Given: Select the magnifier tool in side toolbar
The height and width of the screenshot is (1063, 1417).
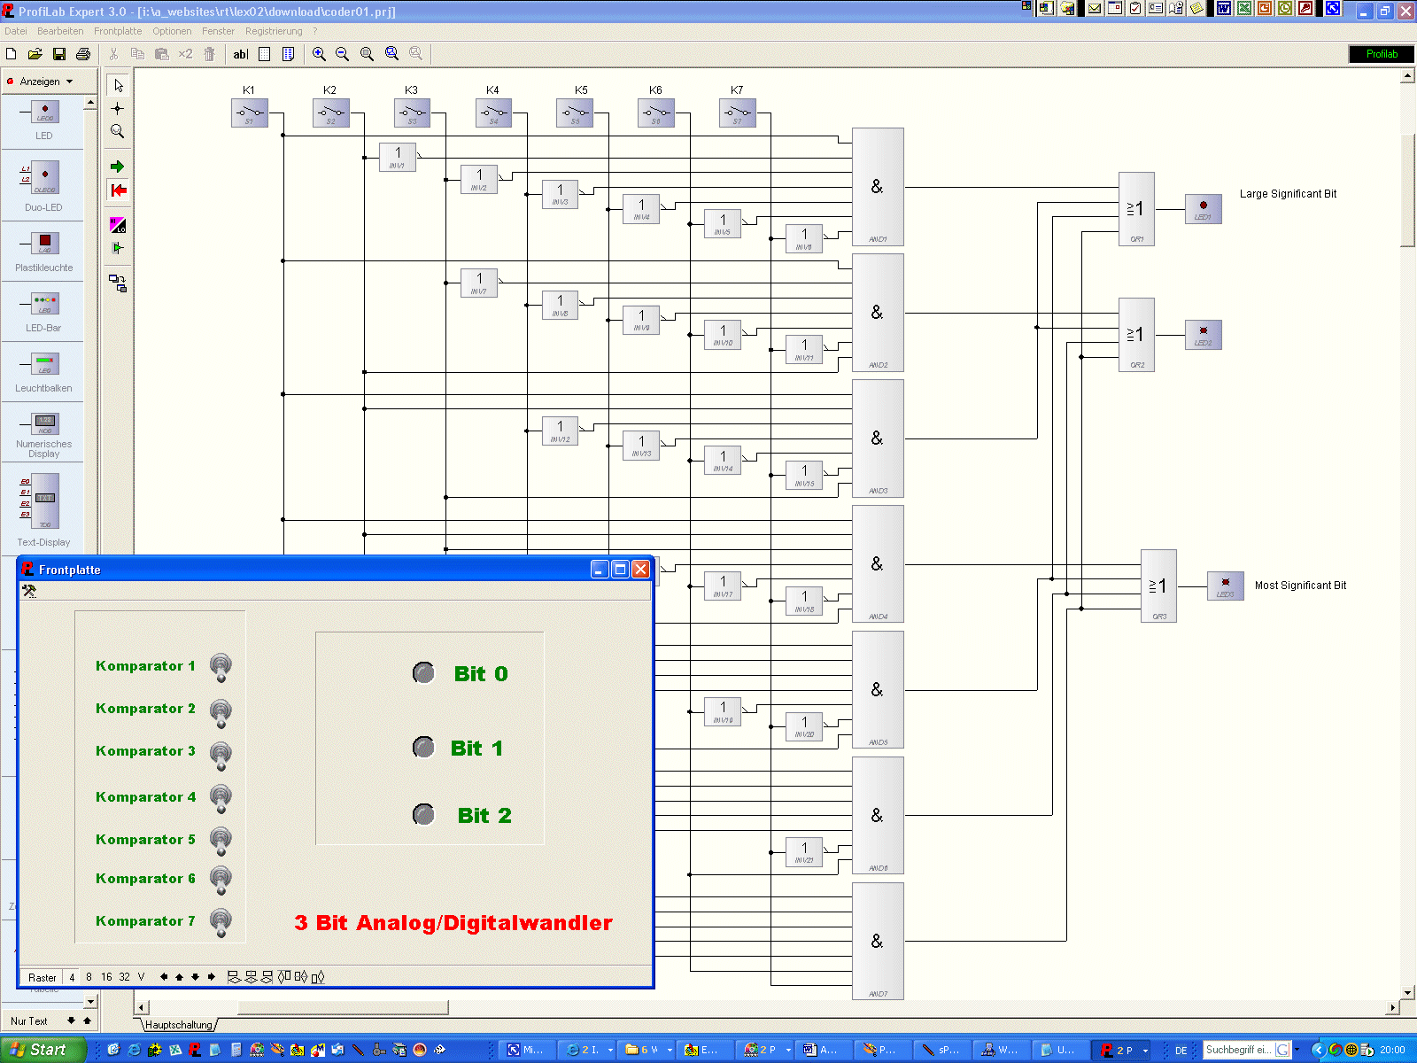Looking at the screenshot, I should coord(118,131).
